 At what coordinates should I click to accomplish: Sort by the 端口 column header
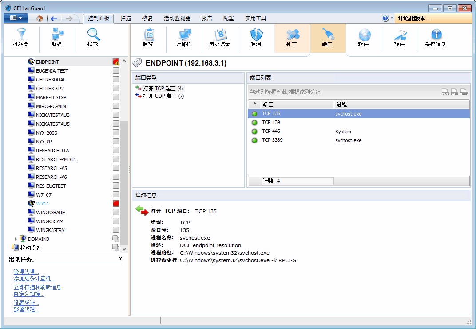pyautogui.click(x=297, y=105)
